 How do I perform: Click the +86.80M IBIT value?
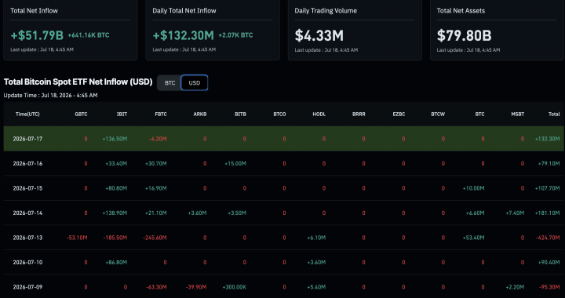click(x=116, y=263)
